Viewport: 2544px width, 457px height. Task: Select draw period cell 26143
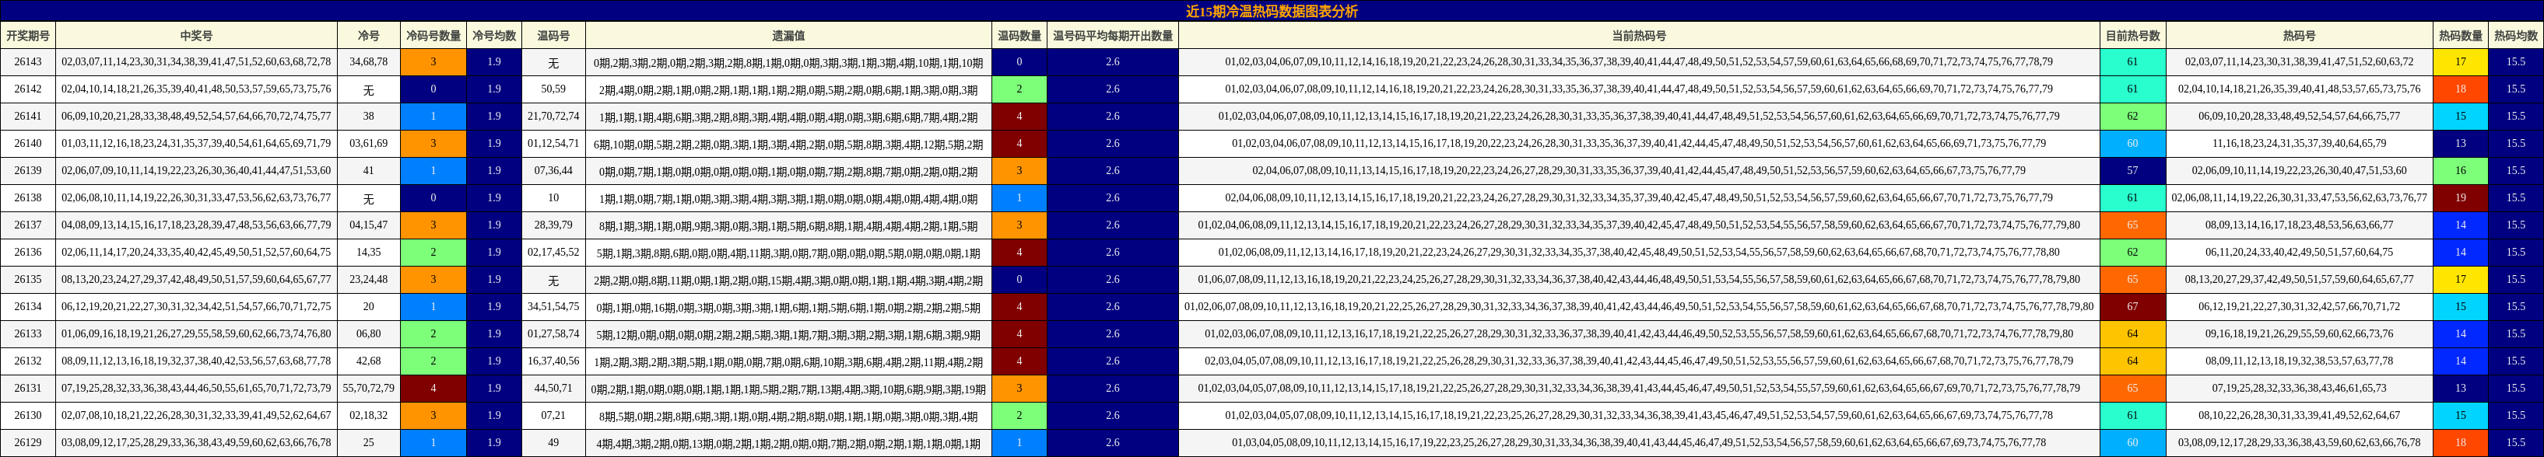point(28,62)
